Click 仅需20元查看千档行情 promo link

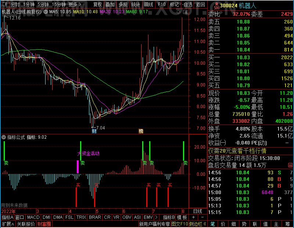[237, 151]
